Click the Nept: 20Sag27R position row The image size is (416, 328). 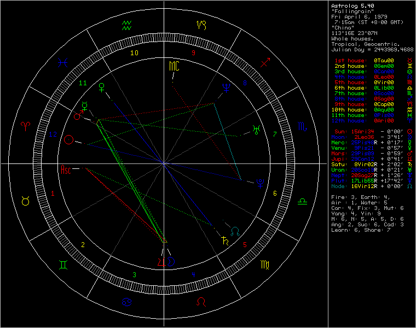coord(372,175)
